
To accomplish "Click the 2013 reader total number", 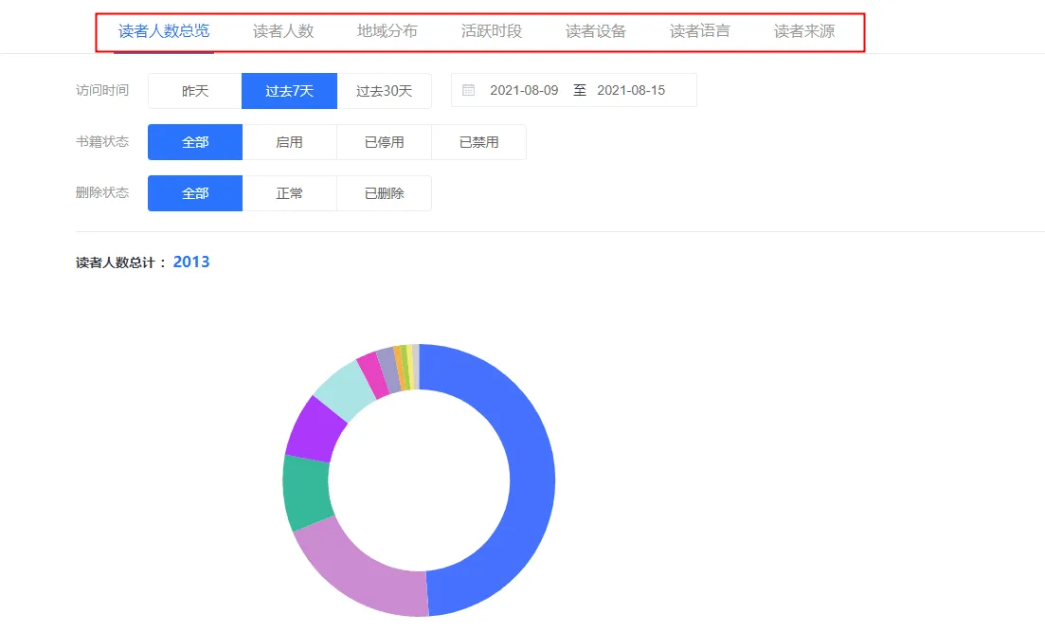I will click(191, 262).
